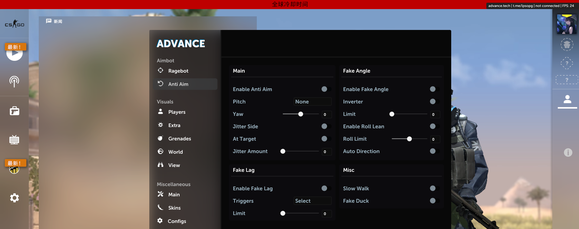Open the Pitch dropdown showing None
579x229 pixels.
point(312,102)
